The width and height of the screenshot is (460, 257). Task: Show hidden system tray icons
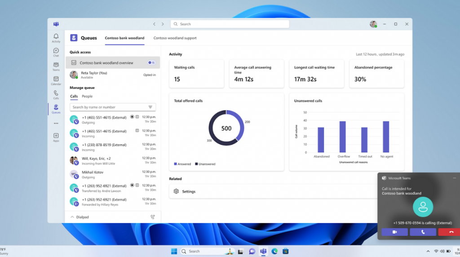tap(428, 252)
